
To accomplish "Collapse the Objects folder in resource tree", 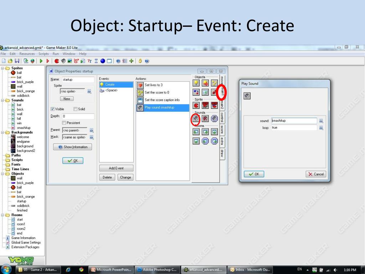I will (x=2, y=174).
